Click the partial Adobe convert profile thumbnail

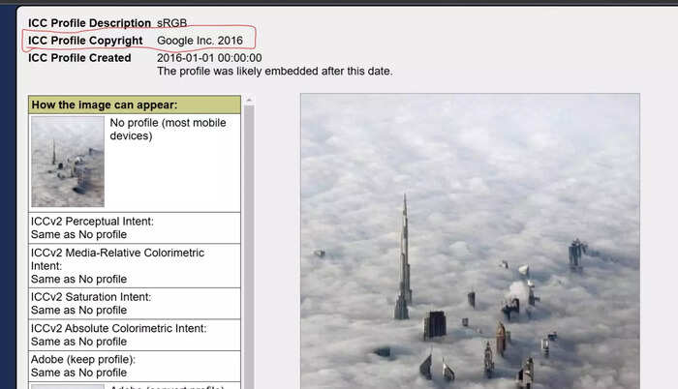[68, 386]
